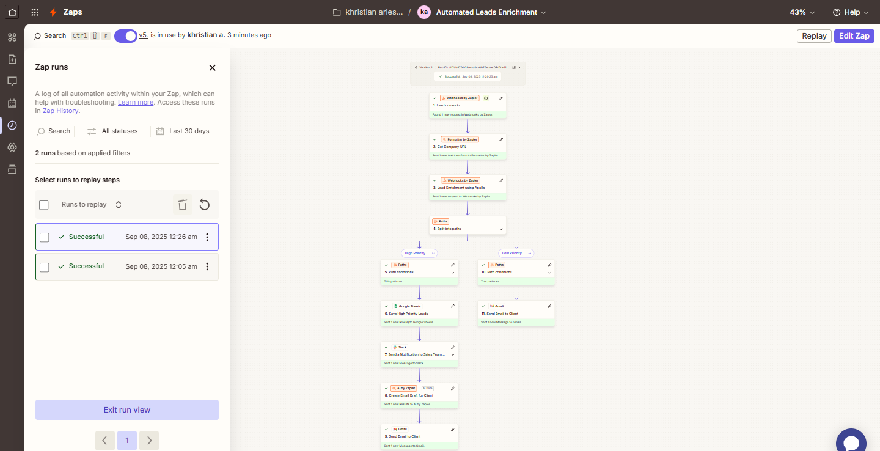Expand the High Priority path dropdown
The height and width of the screenshot is (451, 880).
pos(433,253)
